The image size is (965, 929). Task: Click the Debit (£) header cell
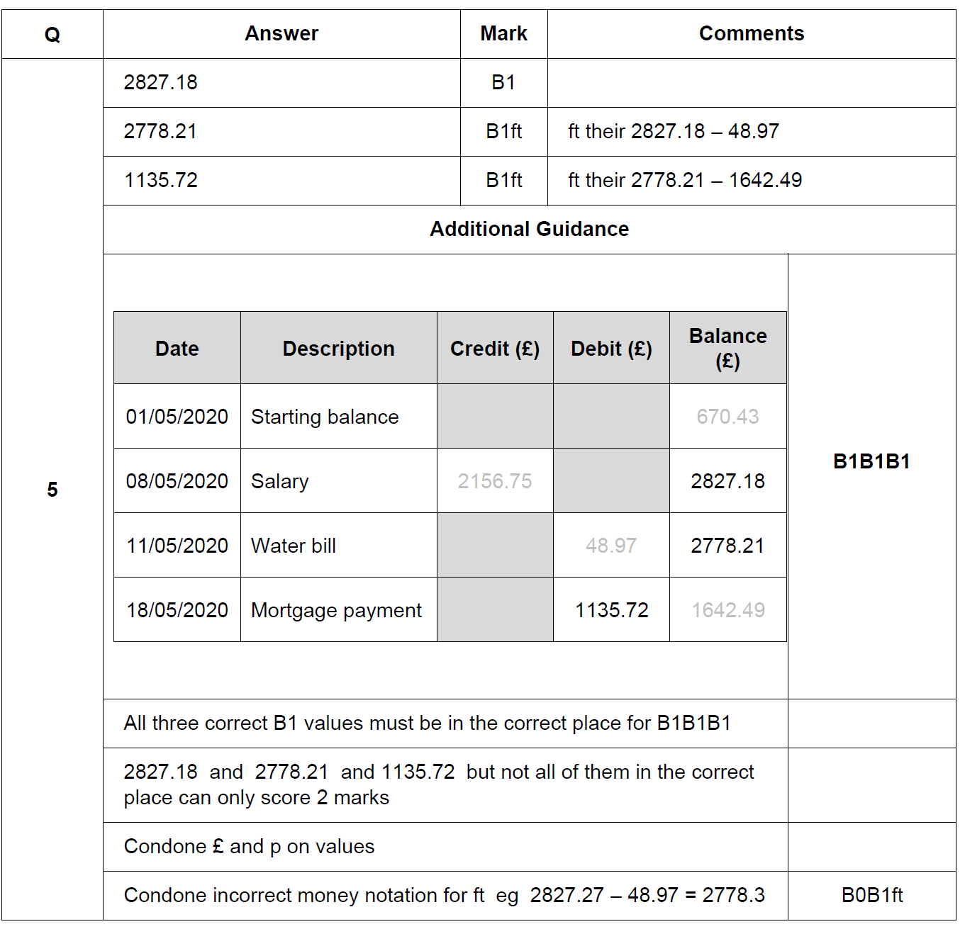pos(611,348)
